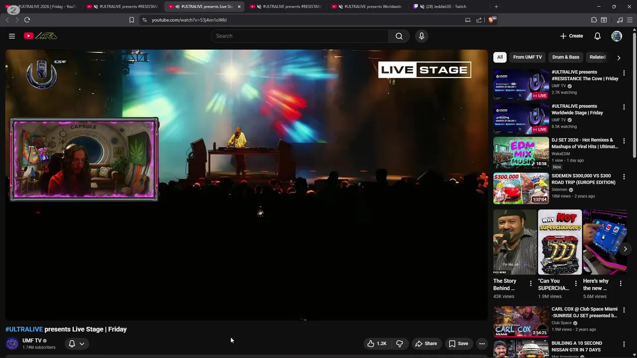Select the All filter chip

coord(500,57)
